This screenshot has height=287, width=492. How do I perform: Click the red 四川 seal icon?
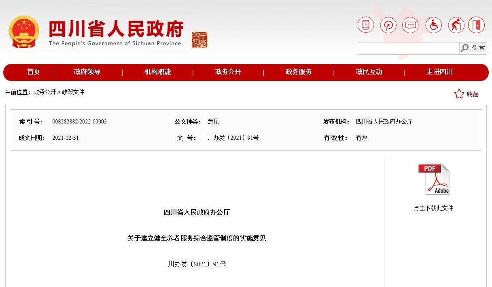tap(199, 40)
